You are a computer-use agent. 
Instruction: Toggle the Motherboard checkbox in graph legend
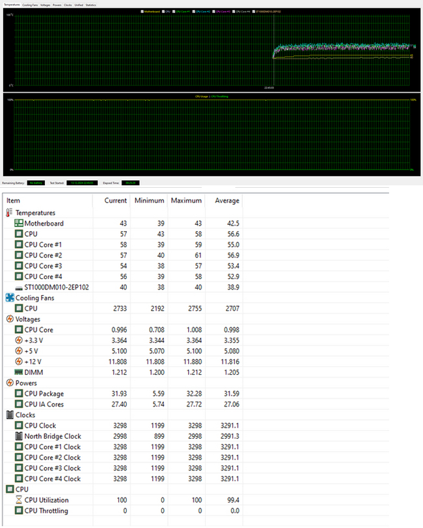(142, 12)
